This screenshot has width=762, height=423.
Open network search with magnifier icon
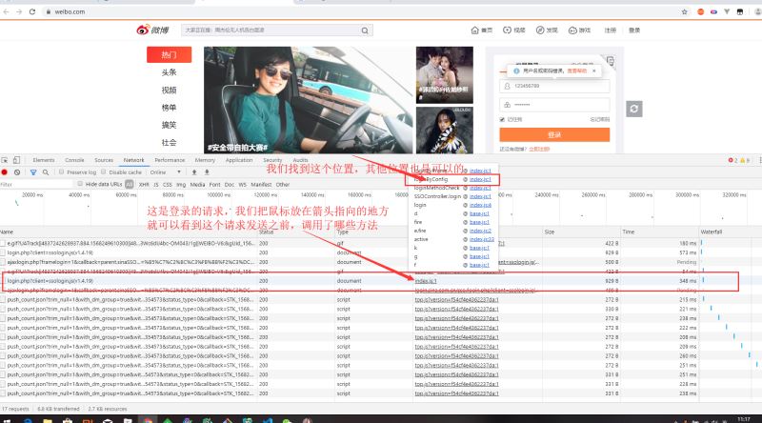click(45, 172)
